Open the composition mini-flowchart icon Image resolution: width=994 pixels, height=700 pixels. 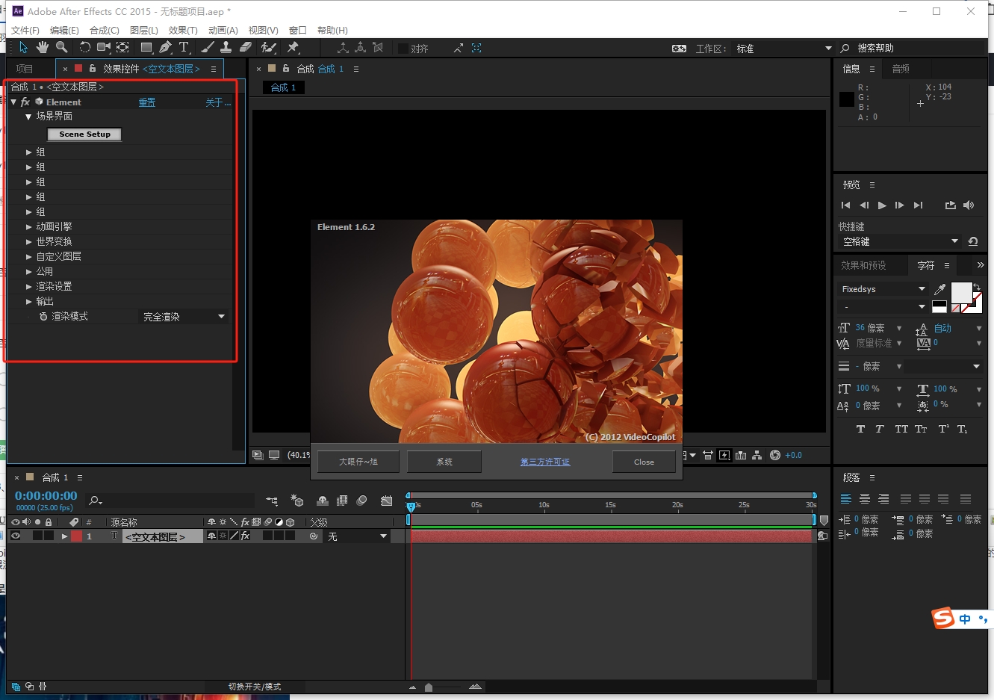coord(272,501)
